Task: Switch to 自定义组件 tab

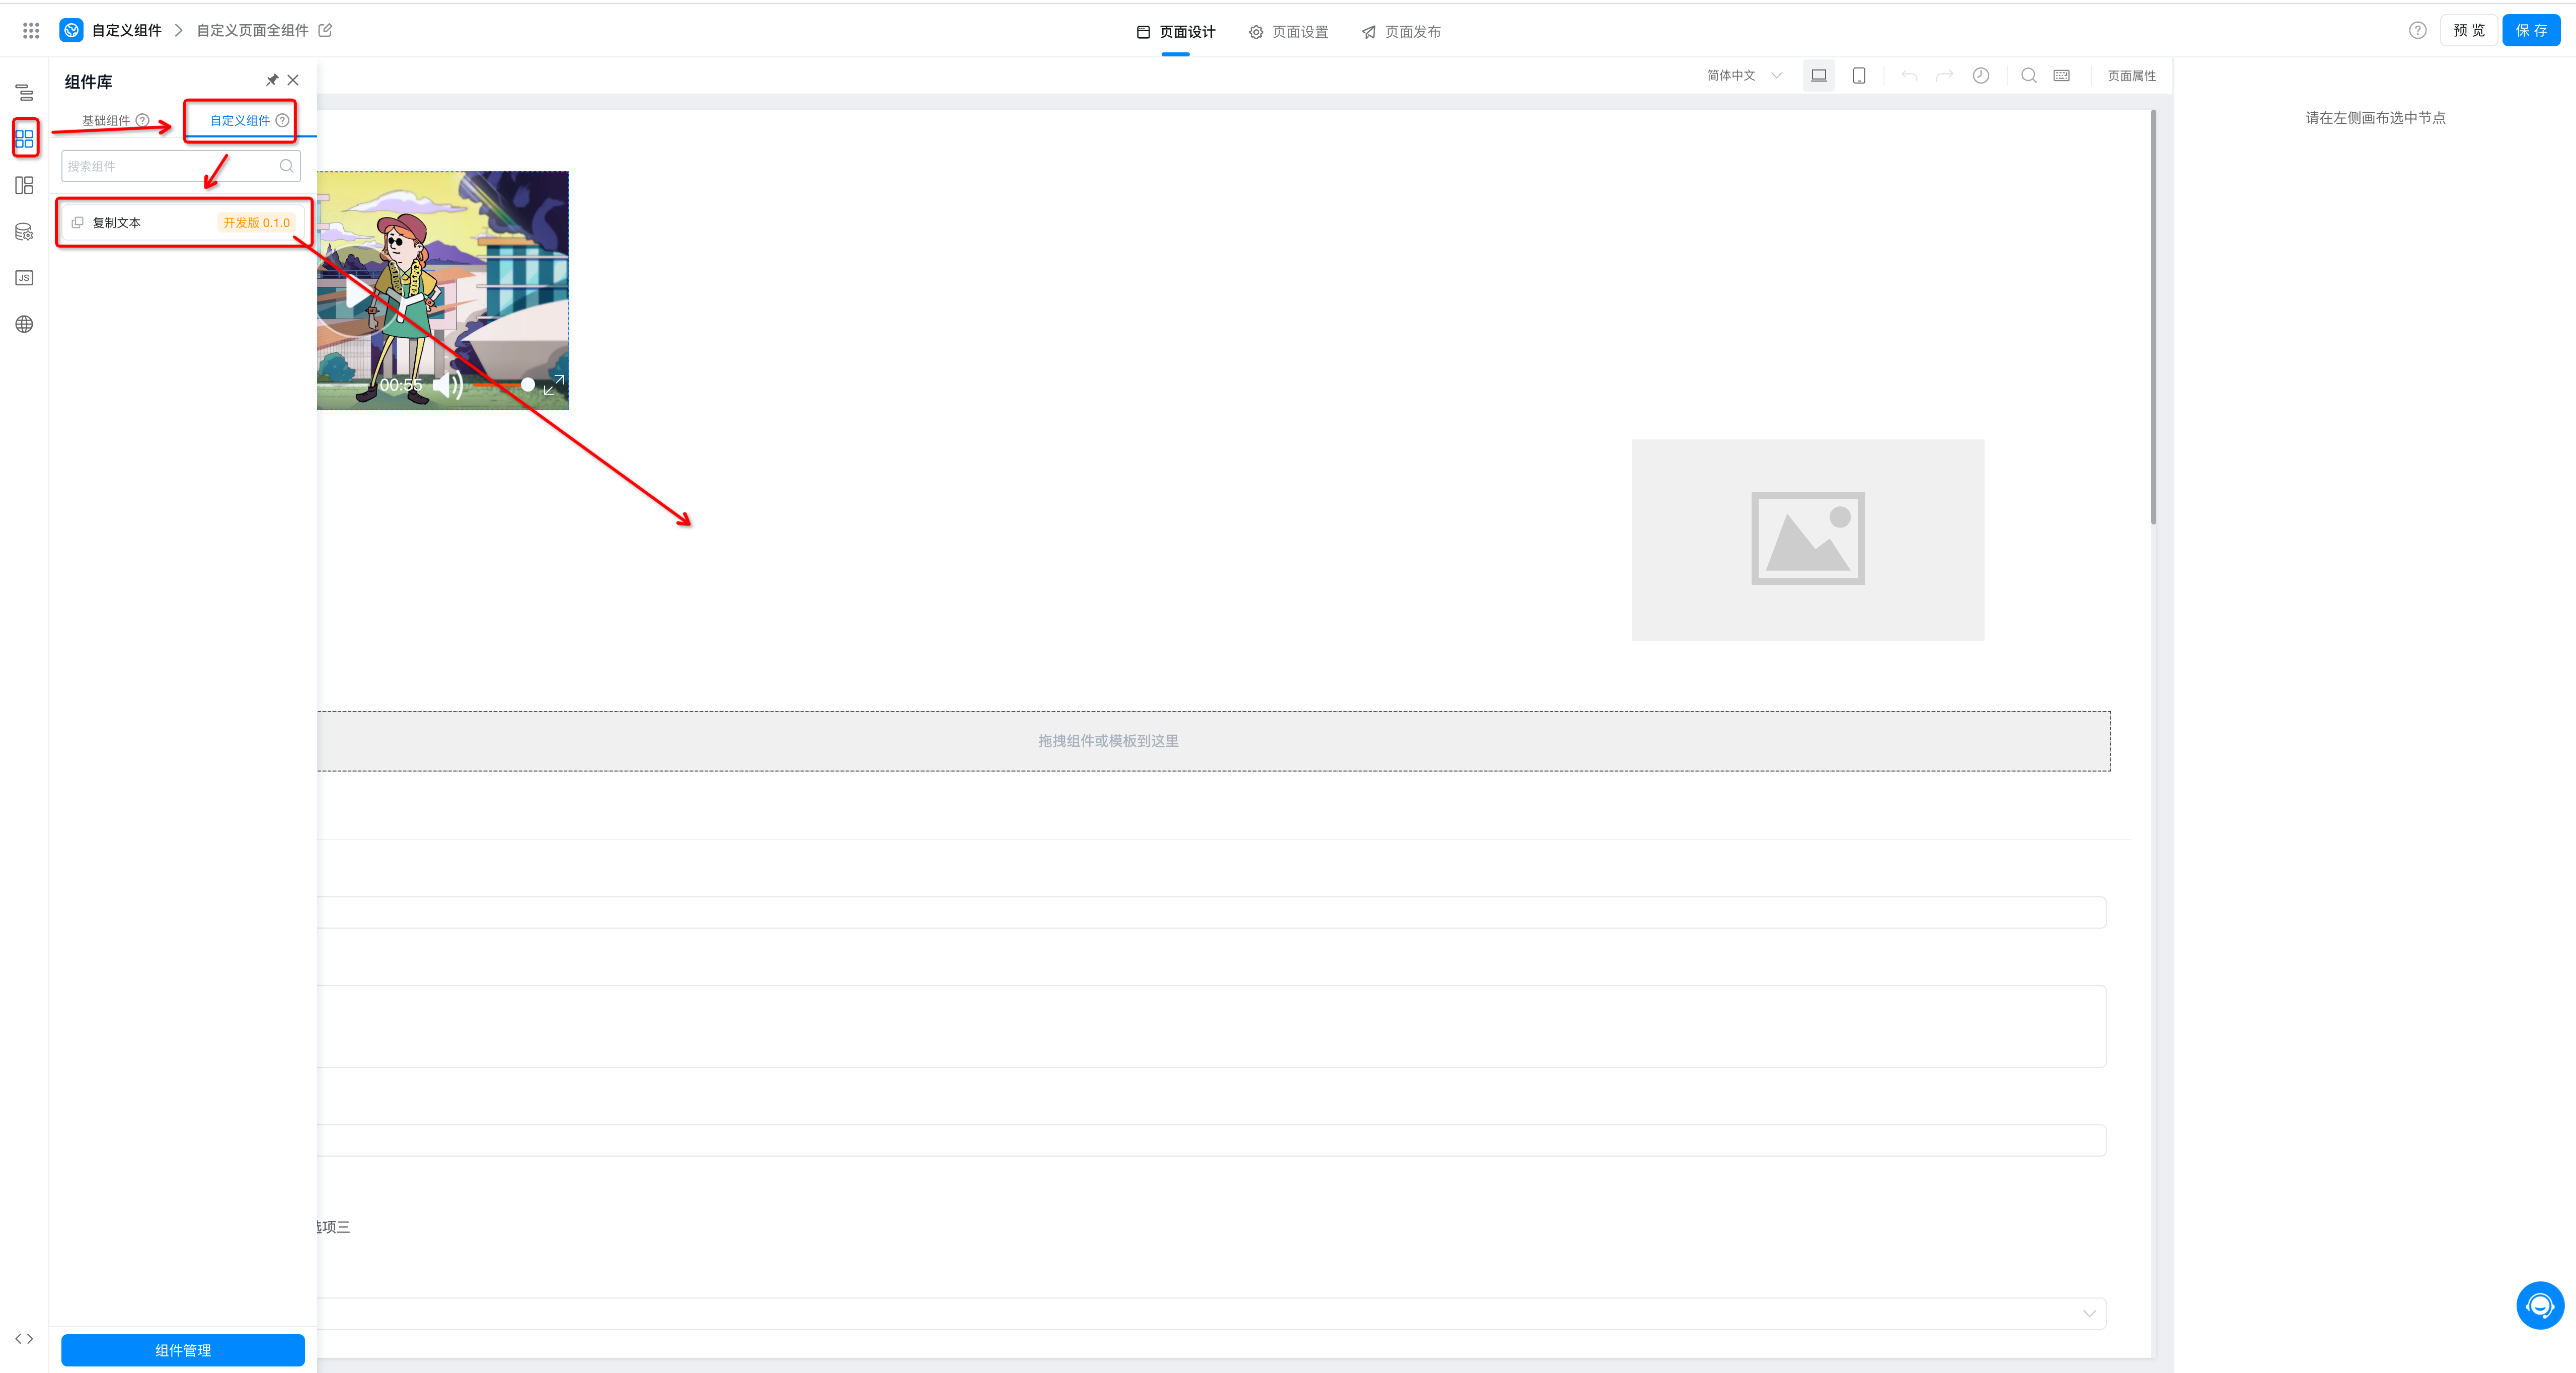Action: 240,120
